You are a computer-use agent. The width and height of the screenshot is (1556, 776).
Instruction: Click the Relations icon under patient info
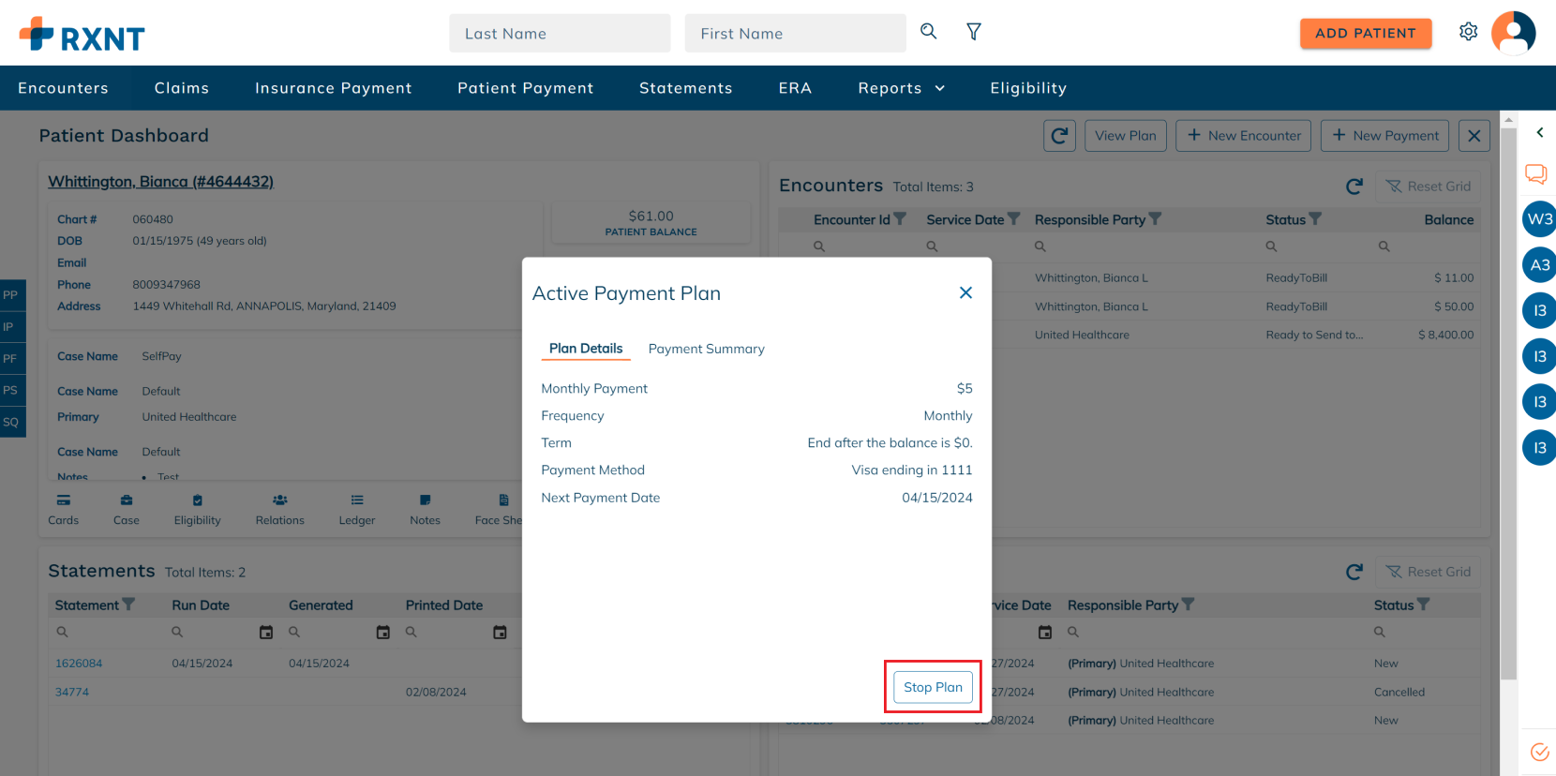pyautogui.click(x=280, y=509)
